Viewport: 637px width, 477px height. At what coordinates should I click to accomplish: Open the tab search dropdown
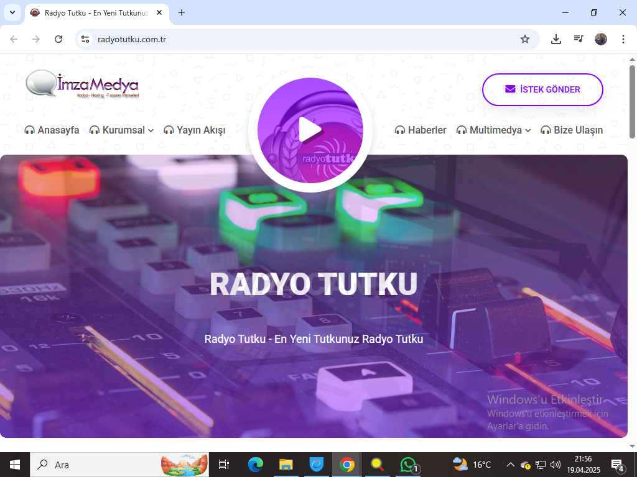pos(12,12)
